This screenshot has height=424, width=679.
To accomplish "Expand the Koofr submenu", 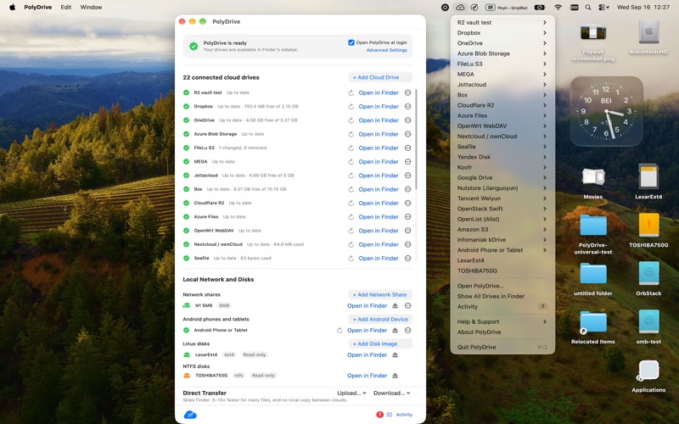I will click(x=502, y=167).
